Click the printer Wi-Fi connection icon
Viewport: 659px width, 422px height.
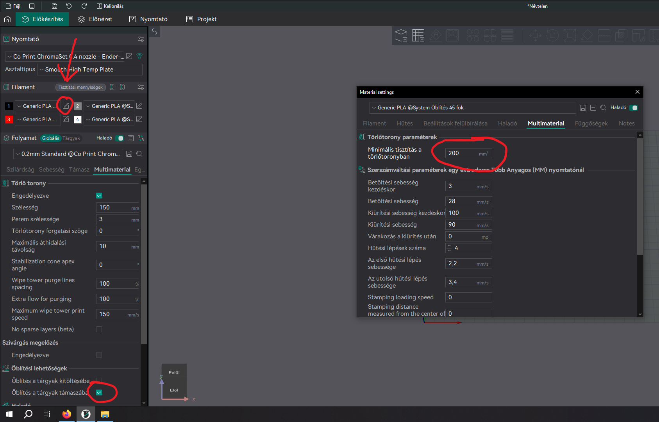point(139,56)
